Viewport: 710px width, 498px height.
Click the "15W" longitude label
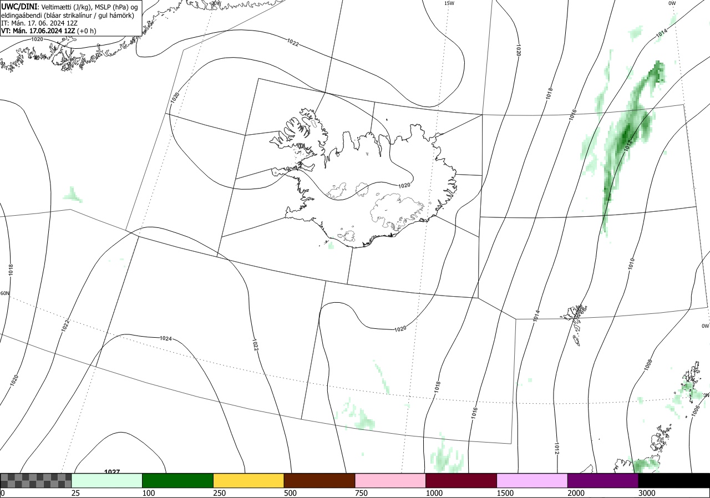click(449, 3)
